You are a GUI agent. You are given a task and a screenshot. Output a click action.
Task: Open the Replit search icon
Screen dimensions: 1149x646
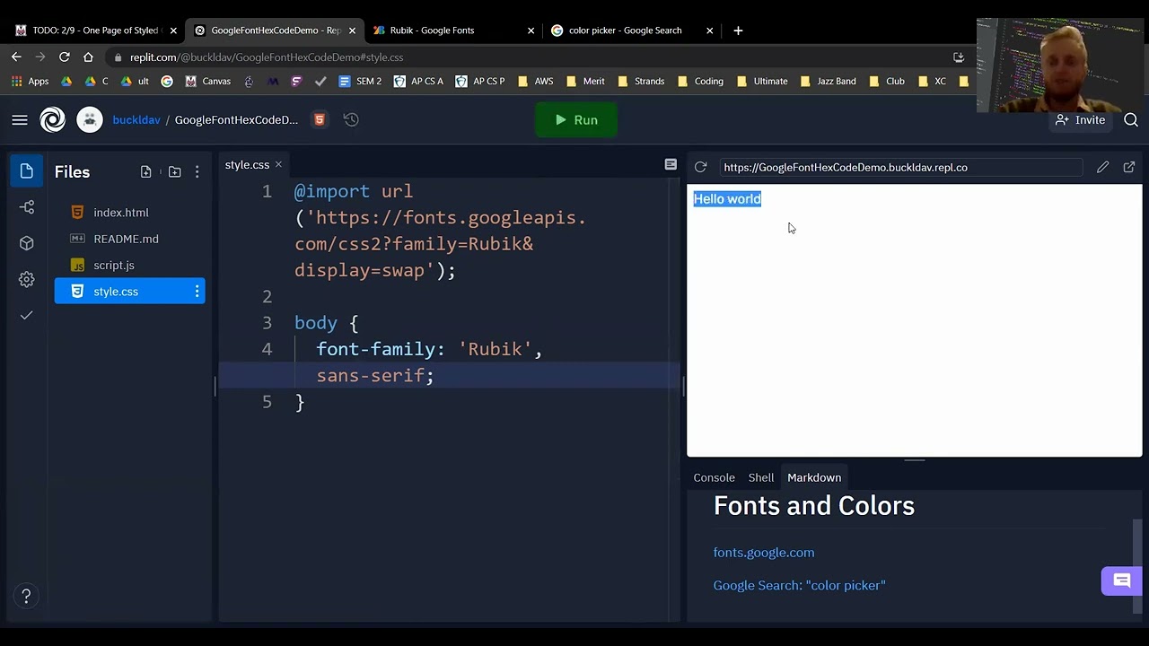click(x=1131, y=120)
